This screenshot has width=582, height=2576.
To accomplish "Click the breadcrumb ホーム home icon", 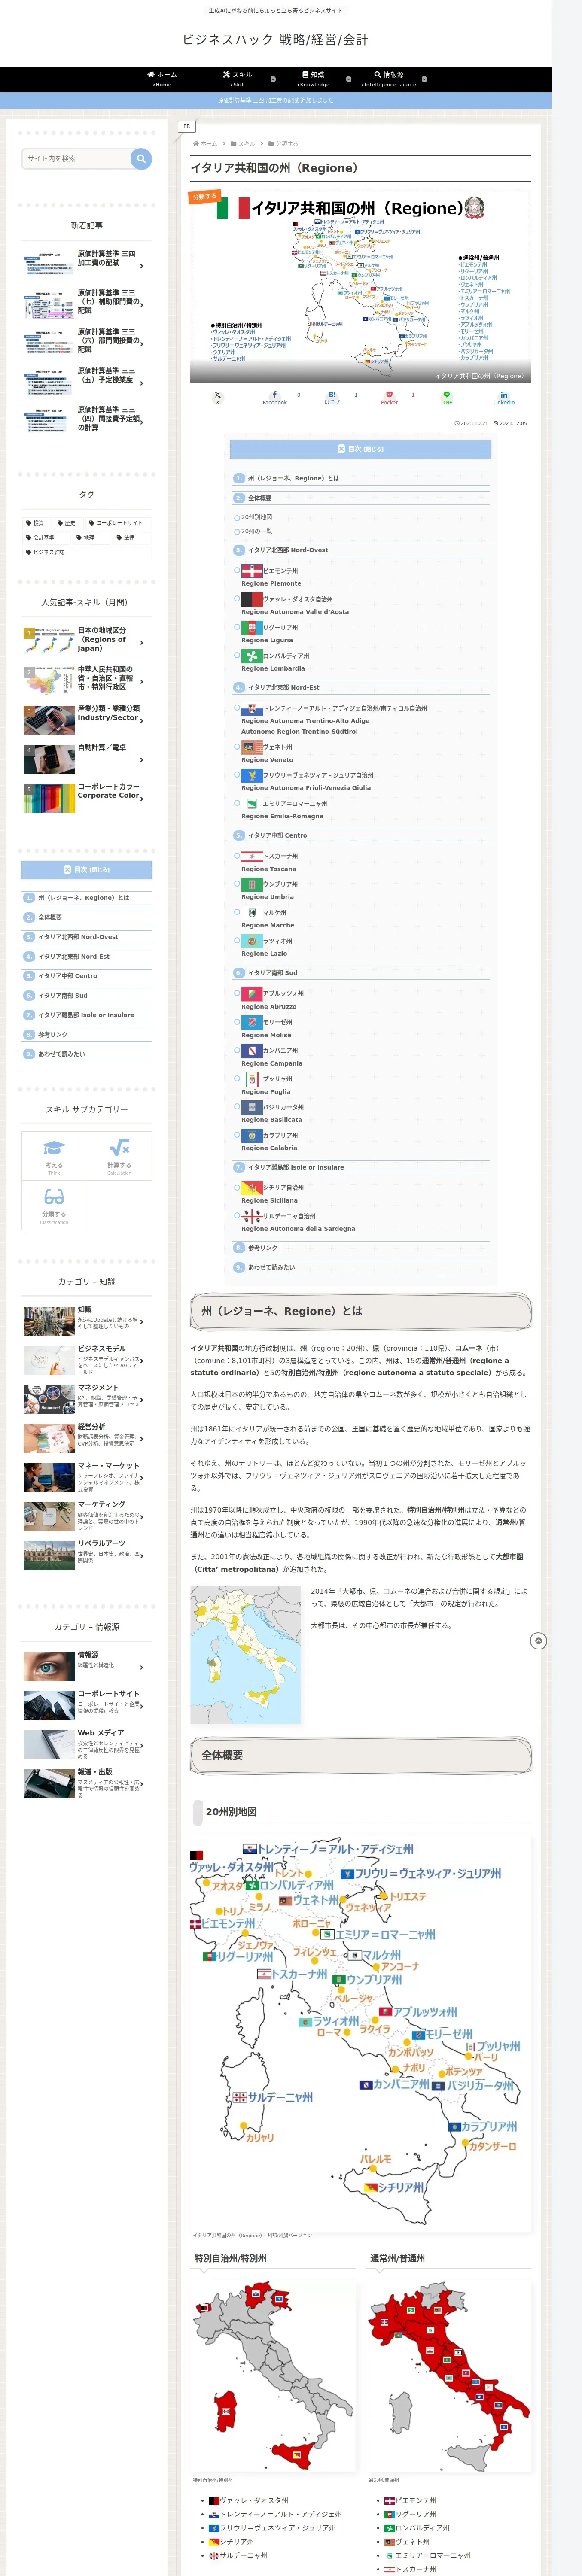I will [196, 144].
